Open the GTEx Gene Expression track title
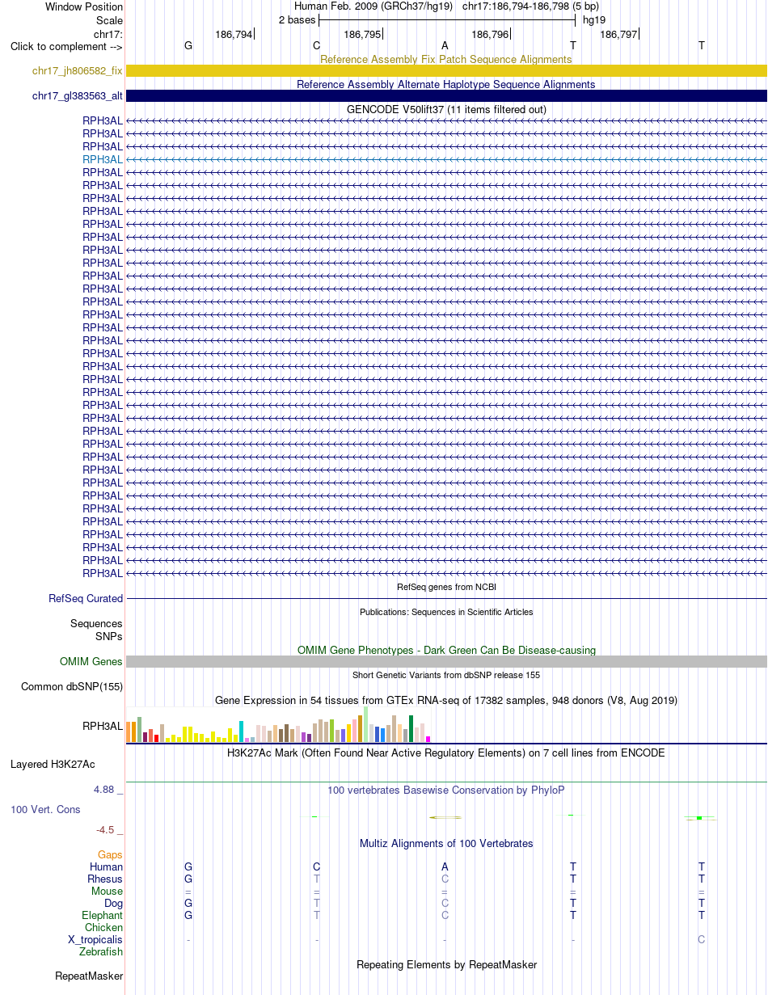Screen dimensions: 768x995 [x=446, y=701]
